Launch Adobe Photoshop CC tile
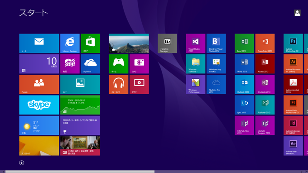The image size is (308, 173). tap(293, 43)
